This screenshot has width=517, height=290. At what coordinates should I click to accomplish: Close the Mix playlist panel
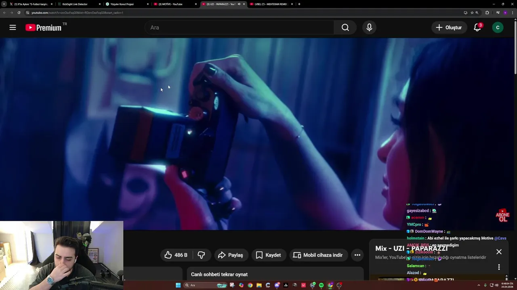pyautogui.click(x=499, y=252)
